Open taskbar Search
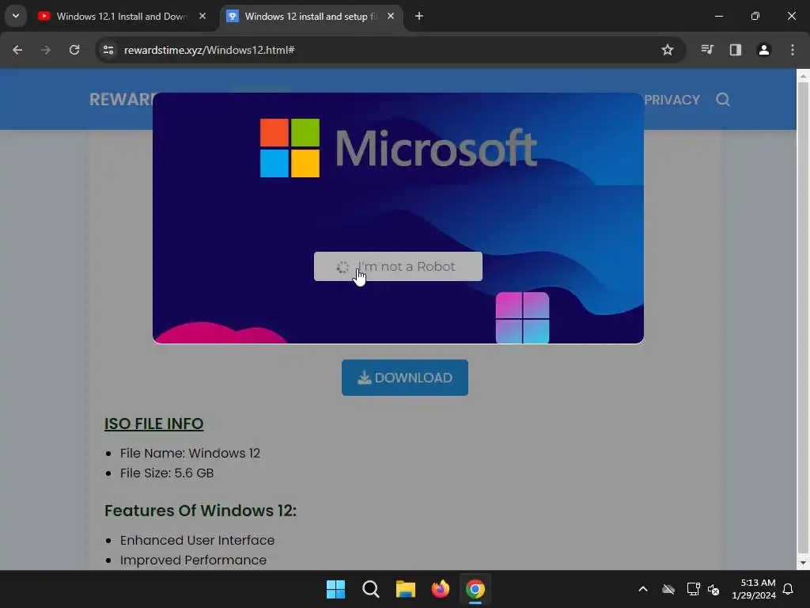810x608 pixels. pos(371,589)
